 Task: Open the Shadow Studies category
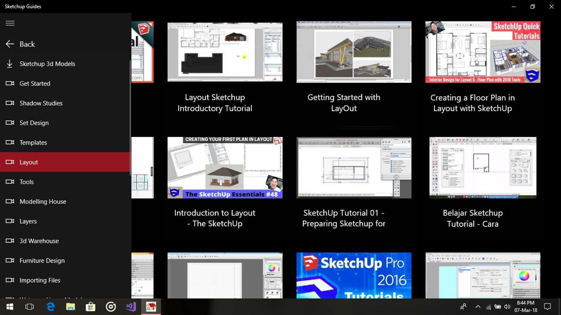tap(65, 103)
